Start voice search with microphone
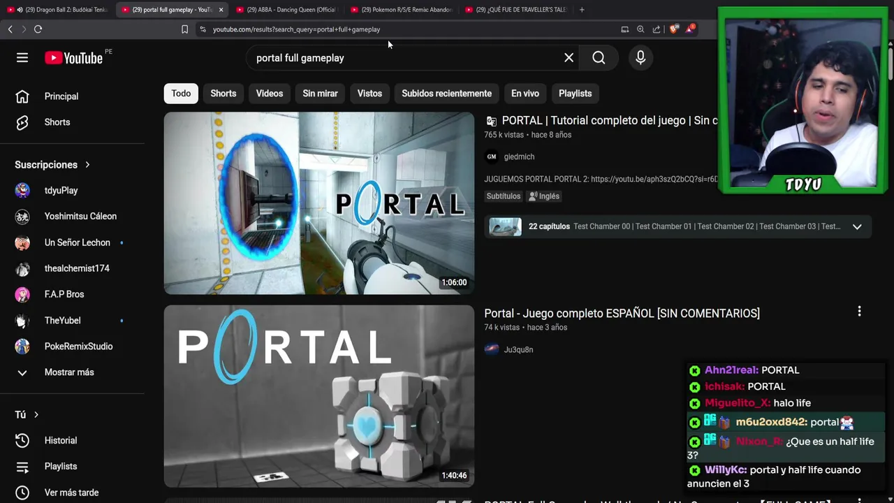This screenshot has height=503, width=894. point(640,58)
